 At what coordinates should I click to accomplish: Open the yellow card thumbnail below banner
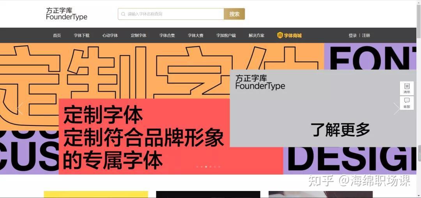pyautogui.click(x=96, y=194)
